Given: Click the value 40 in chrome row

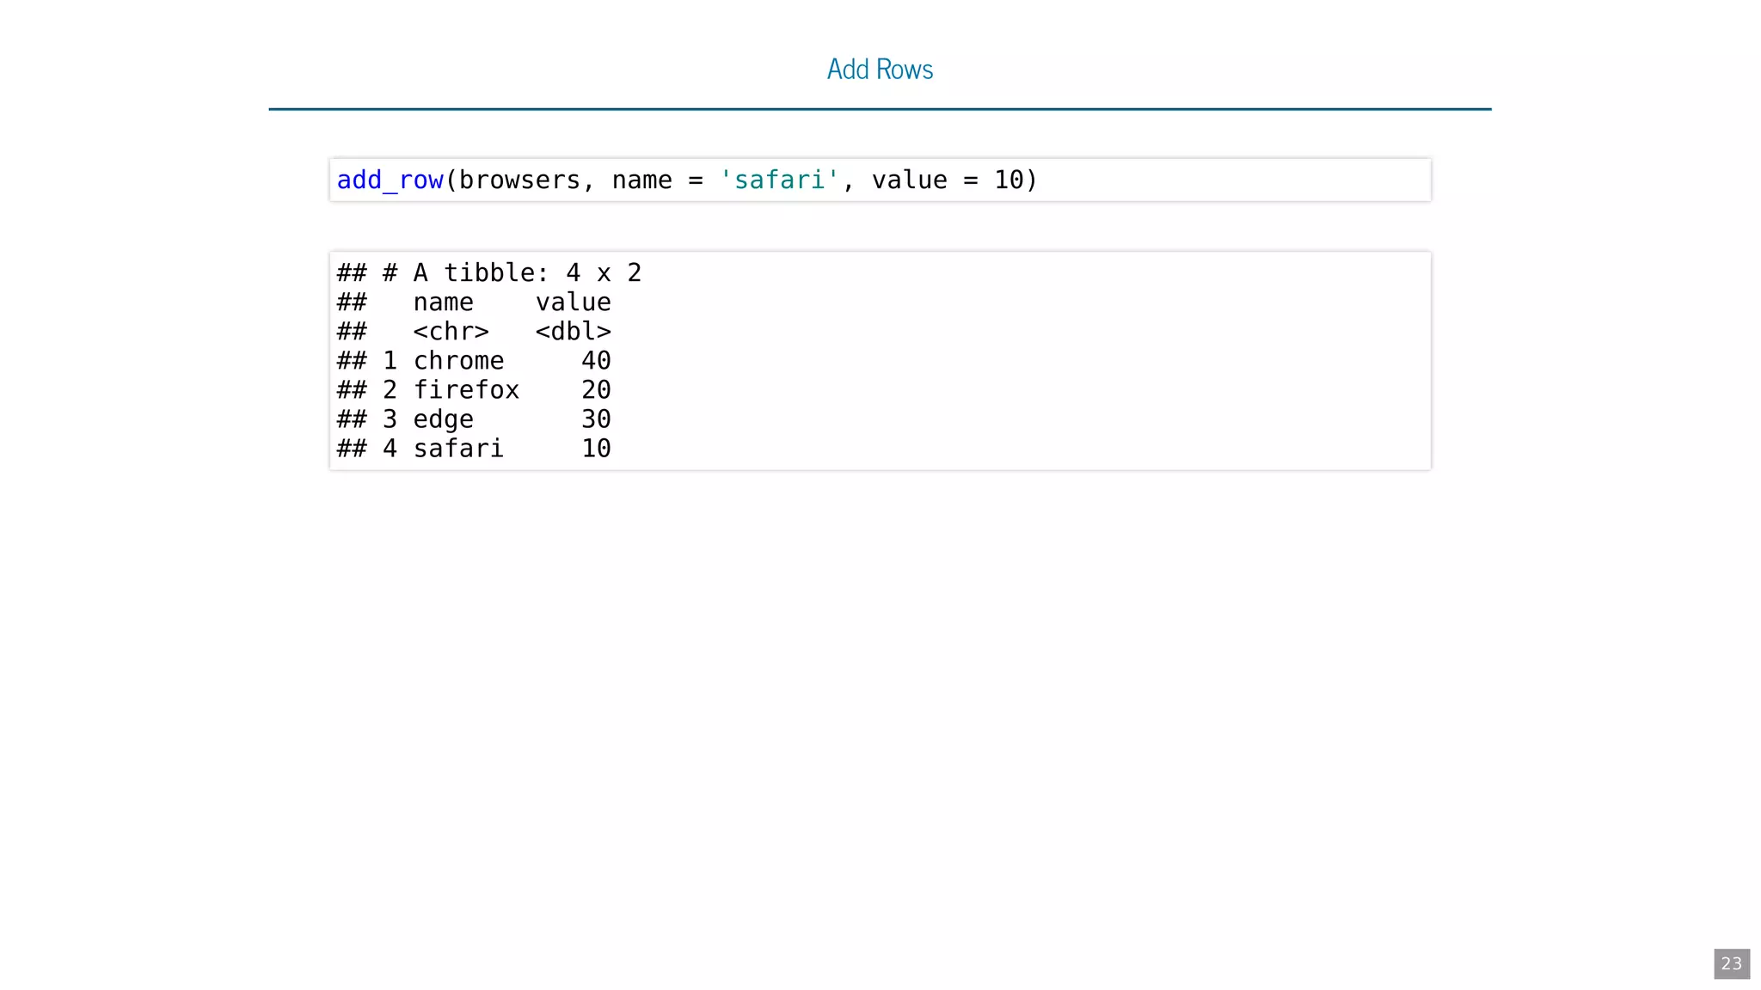Looking at the screenshot, I should coord(596,361).
